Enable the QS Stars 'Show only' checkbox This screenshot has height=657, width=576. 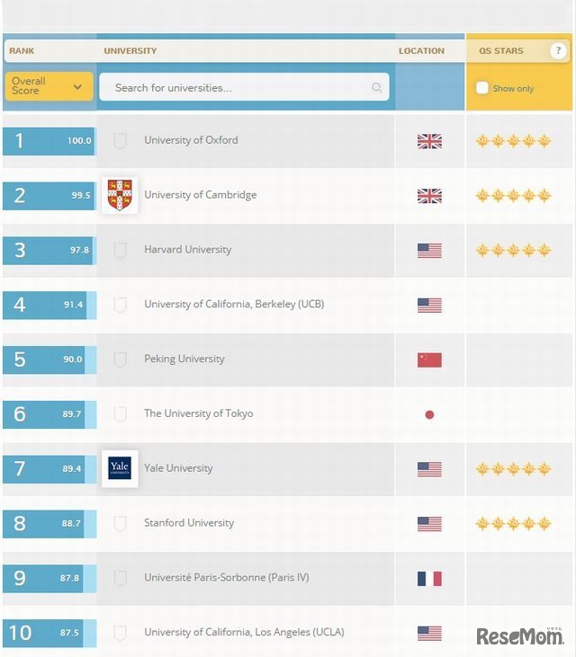coord(482,88)
